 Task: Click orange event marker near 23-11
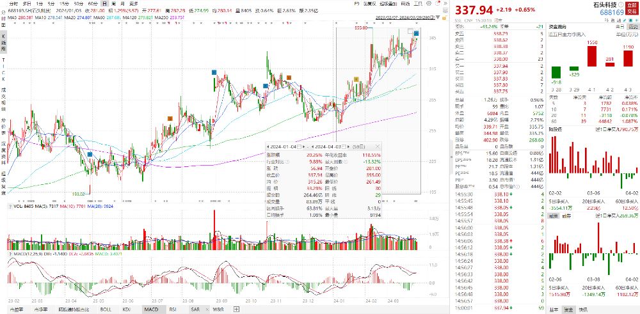289,77
